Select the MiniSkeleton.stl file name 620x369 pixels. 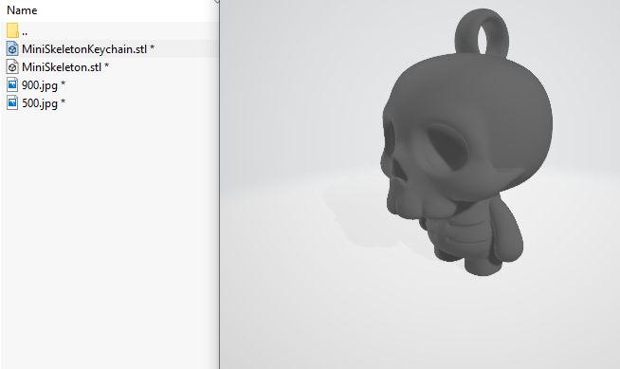65,67
